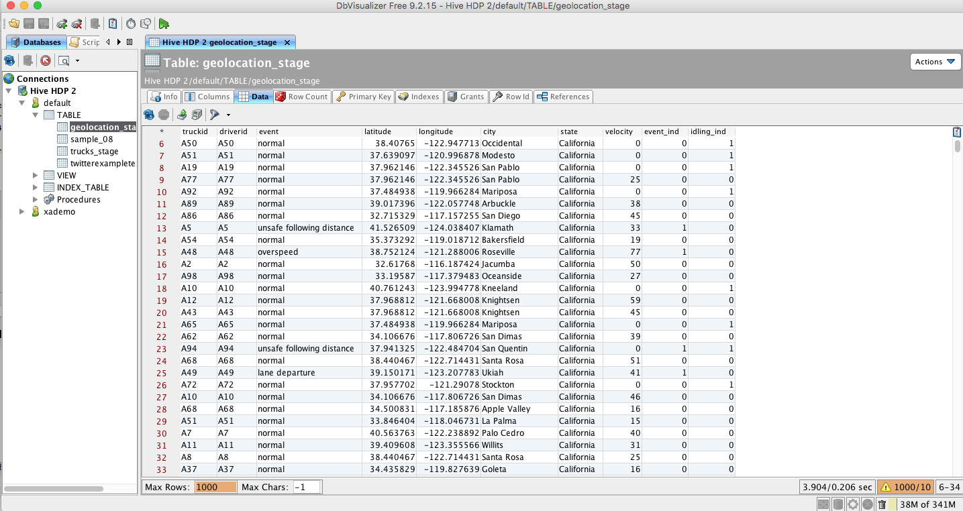Click the green run script toolbar icon
The width and height of the screenshot is (963, 511).
click(163, 23)
